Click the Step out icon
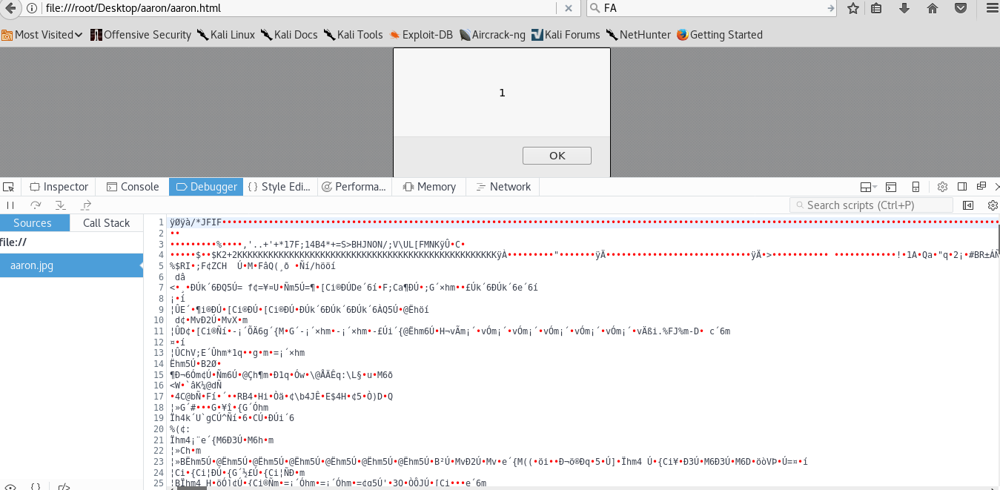This screenshot has width=1000, height=490. pyautogui.click(x=85, y=205)
